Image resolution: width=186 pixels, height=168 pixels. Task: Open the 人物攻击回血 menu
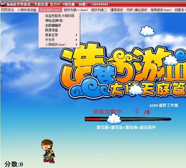pyautogui.click(x=27, y=10)
